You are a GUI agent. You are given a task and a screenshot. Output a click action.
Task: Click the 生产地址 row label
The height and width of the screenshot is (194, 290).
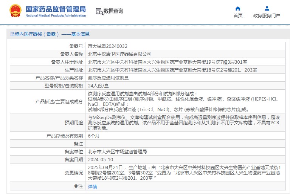click(x=74, y=70)
